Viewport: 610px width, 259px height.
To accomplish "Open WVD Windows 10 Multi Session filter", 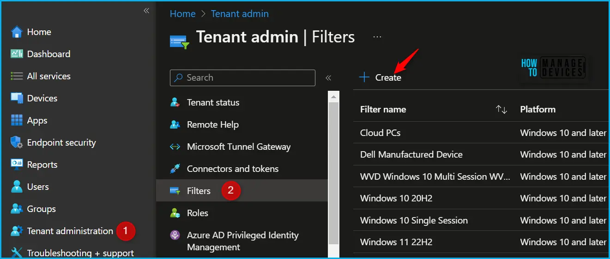I will [x=435, y=177].
